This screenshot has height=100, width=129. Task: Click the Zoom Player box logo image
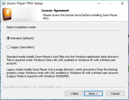(7, 14)
